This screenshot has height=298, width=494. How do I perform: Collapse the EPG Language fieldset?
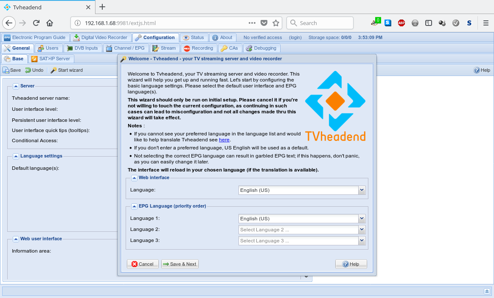click(134, 206)
